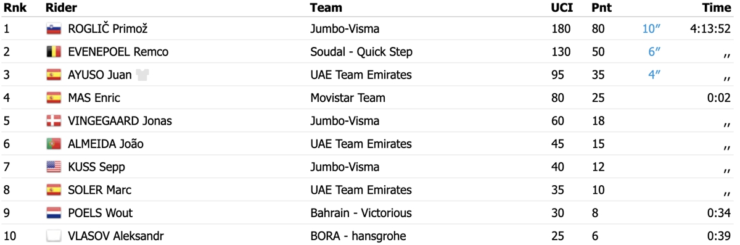Sort table by the UCI column header
The width and height of the screenshot is (740, 245).
click(562, 8)
